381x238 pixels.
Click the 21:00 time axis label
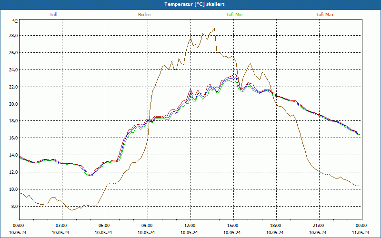pyautogui.click(x=319, y=226)
